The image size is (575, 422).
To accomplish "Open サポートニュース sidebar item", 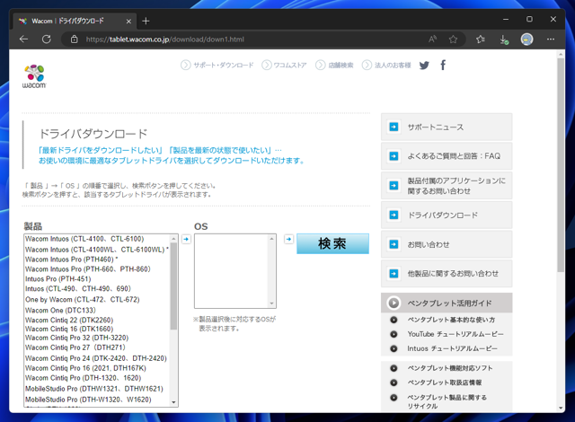I will tap(447, 127).
